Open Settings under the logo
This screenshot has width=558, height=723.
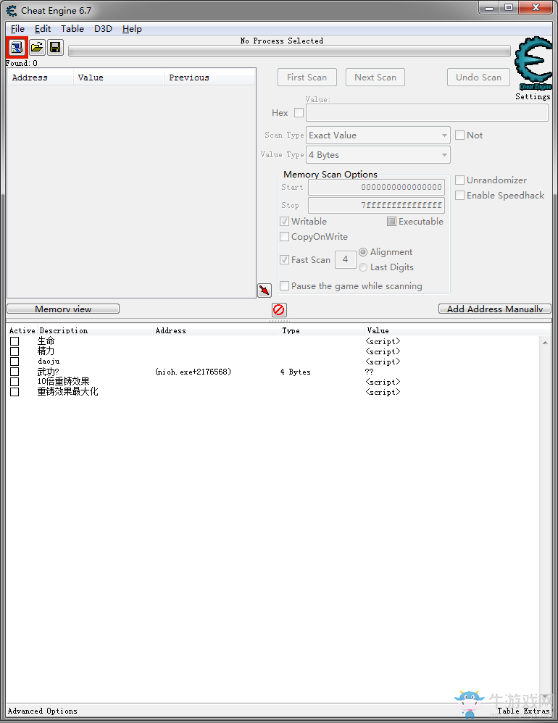533,96
